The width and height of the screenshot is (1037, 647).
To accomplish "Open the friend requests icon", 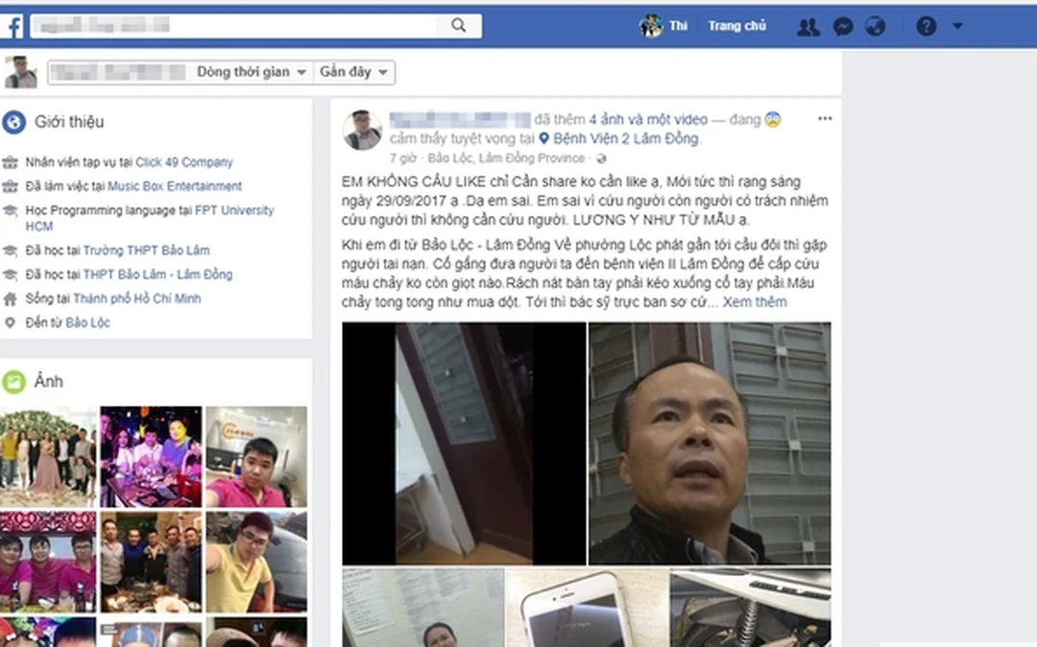I will point(808,27).
